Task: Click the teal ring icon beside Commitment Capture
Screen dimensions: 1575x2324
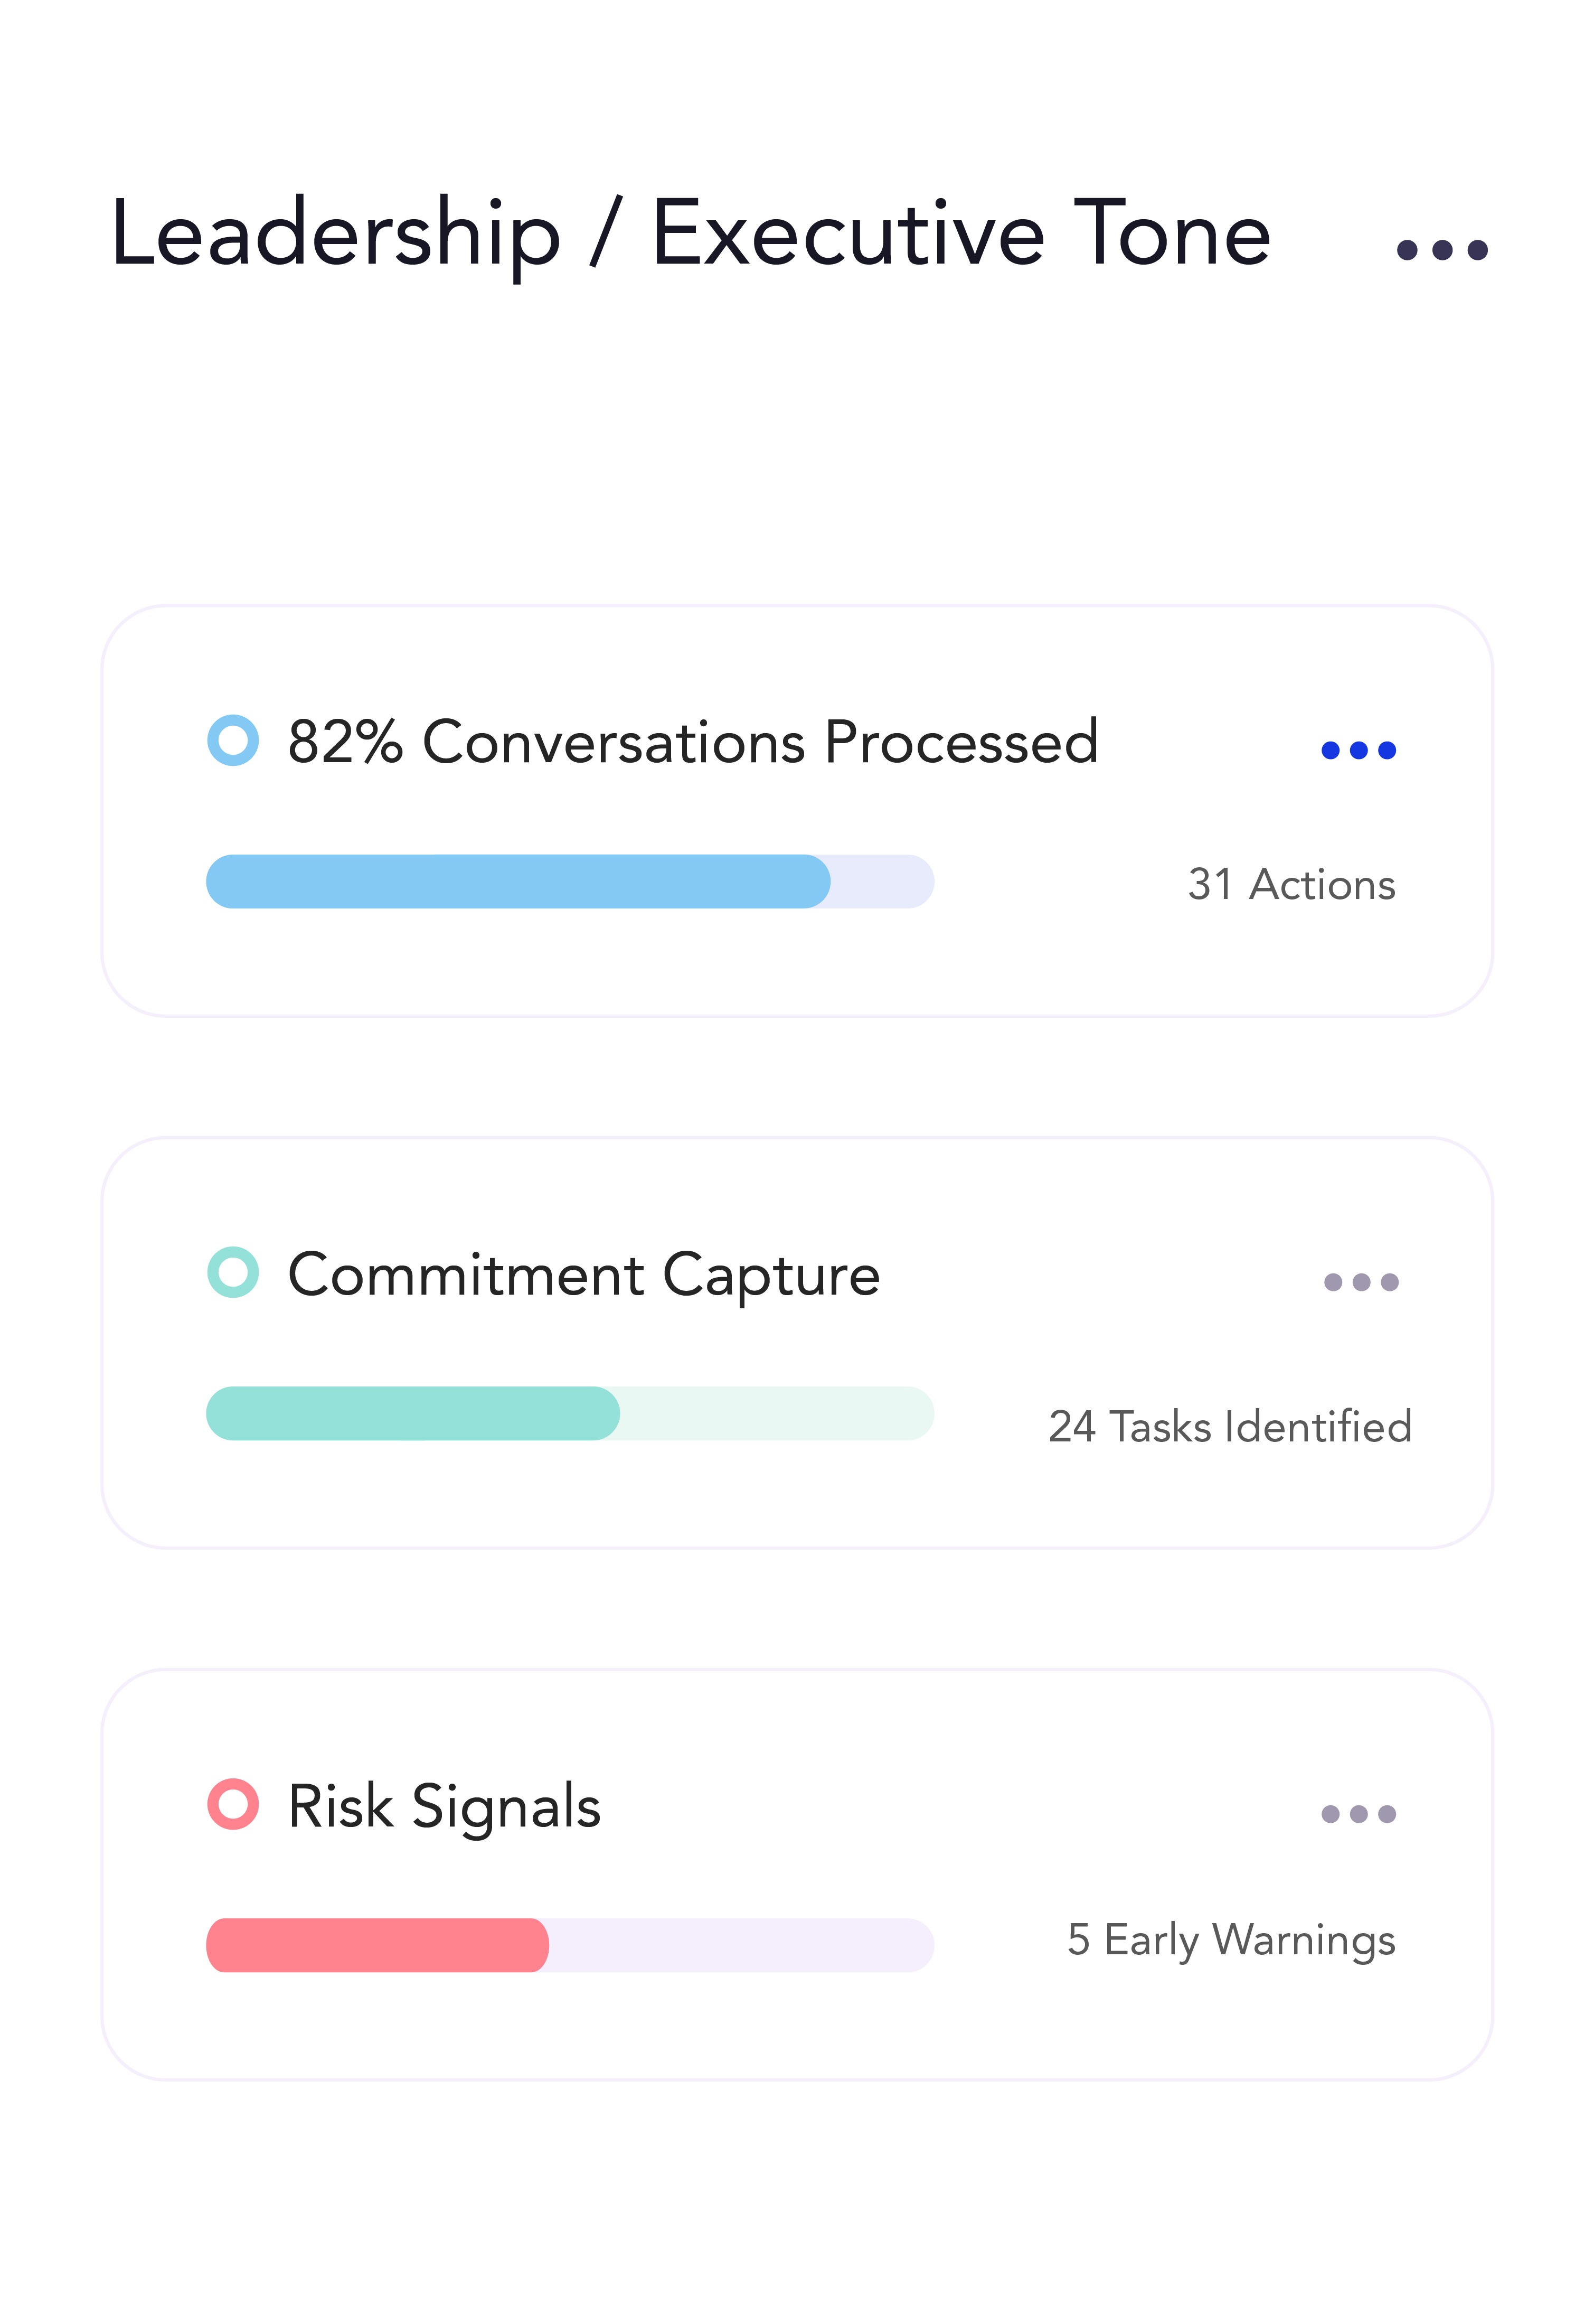Action: coord(233,1273)
